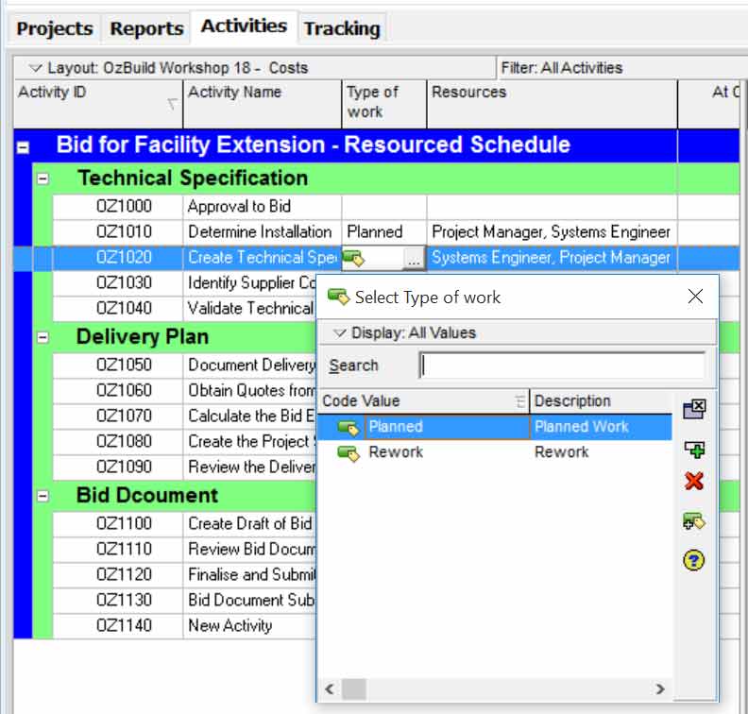Screen dimensions: 748x714
Task: Click the green plus Assign icon
Action: coord(694,449)
